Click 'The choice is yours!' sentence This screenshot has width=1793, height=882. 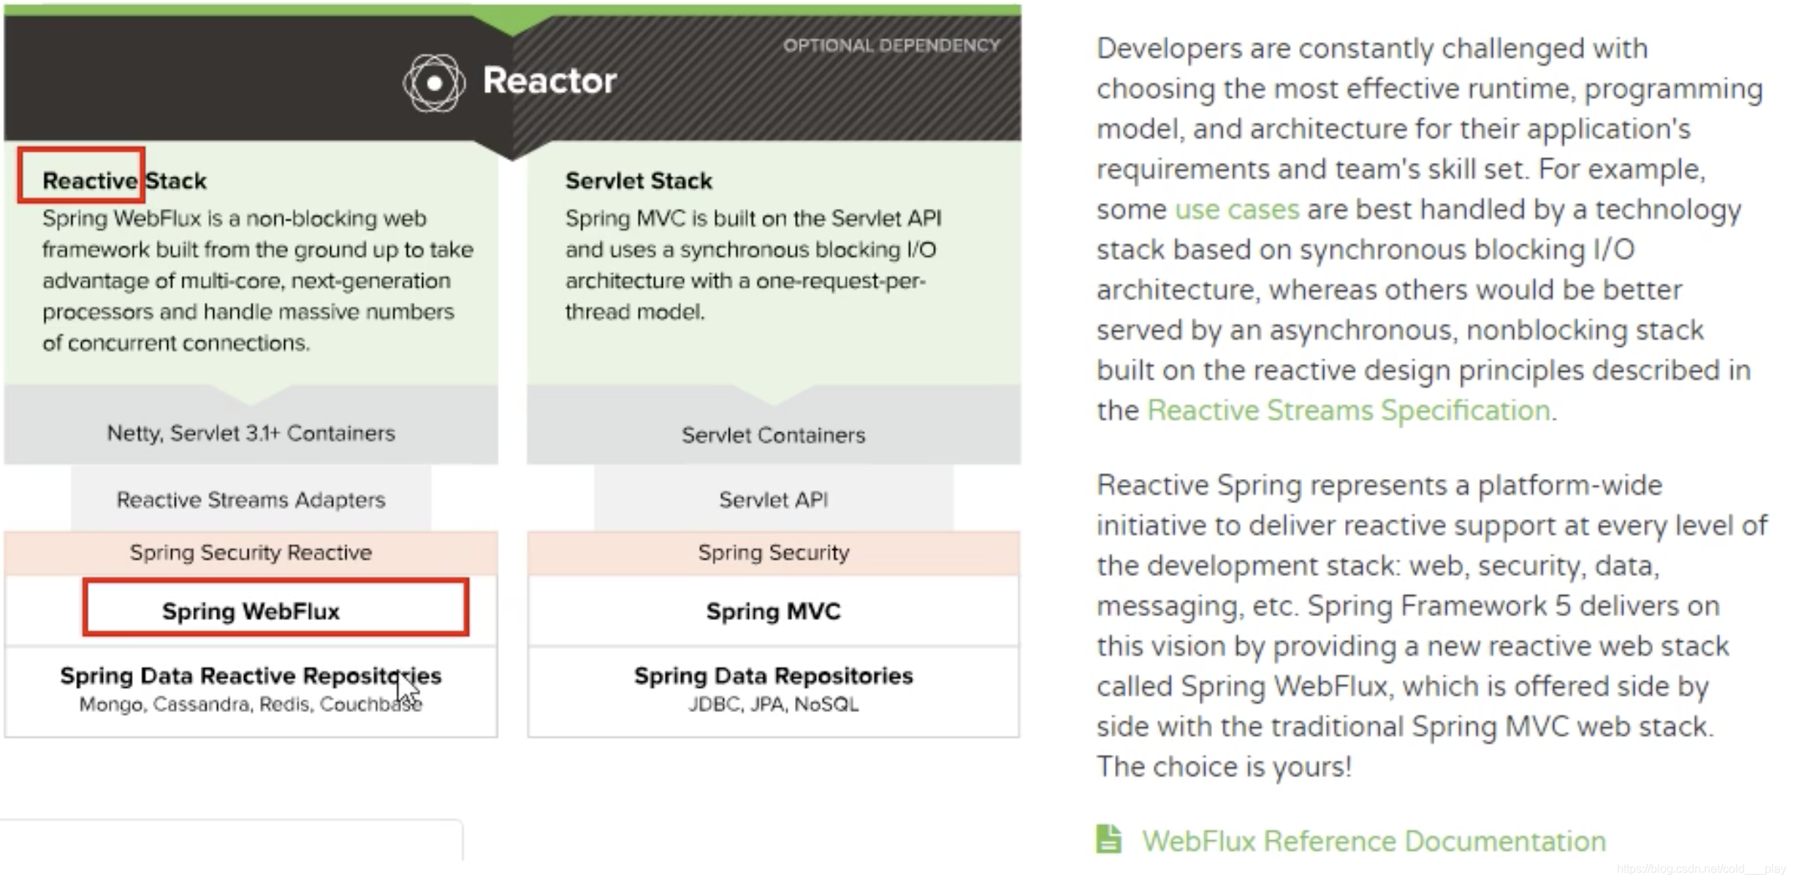[1224, 767]
